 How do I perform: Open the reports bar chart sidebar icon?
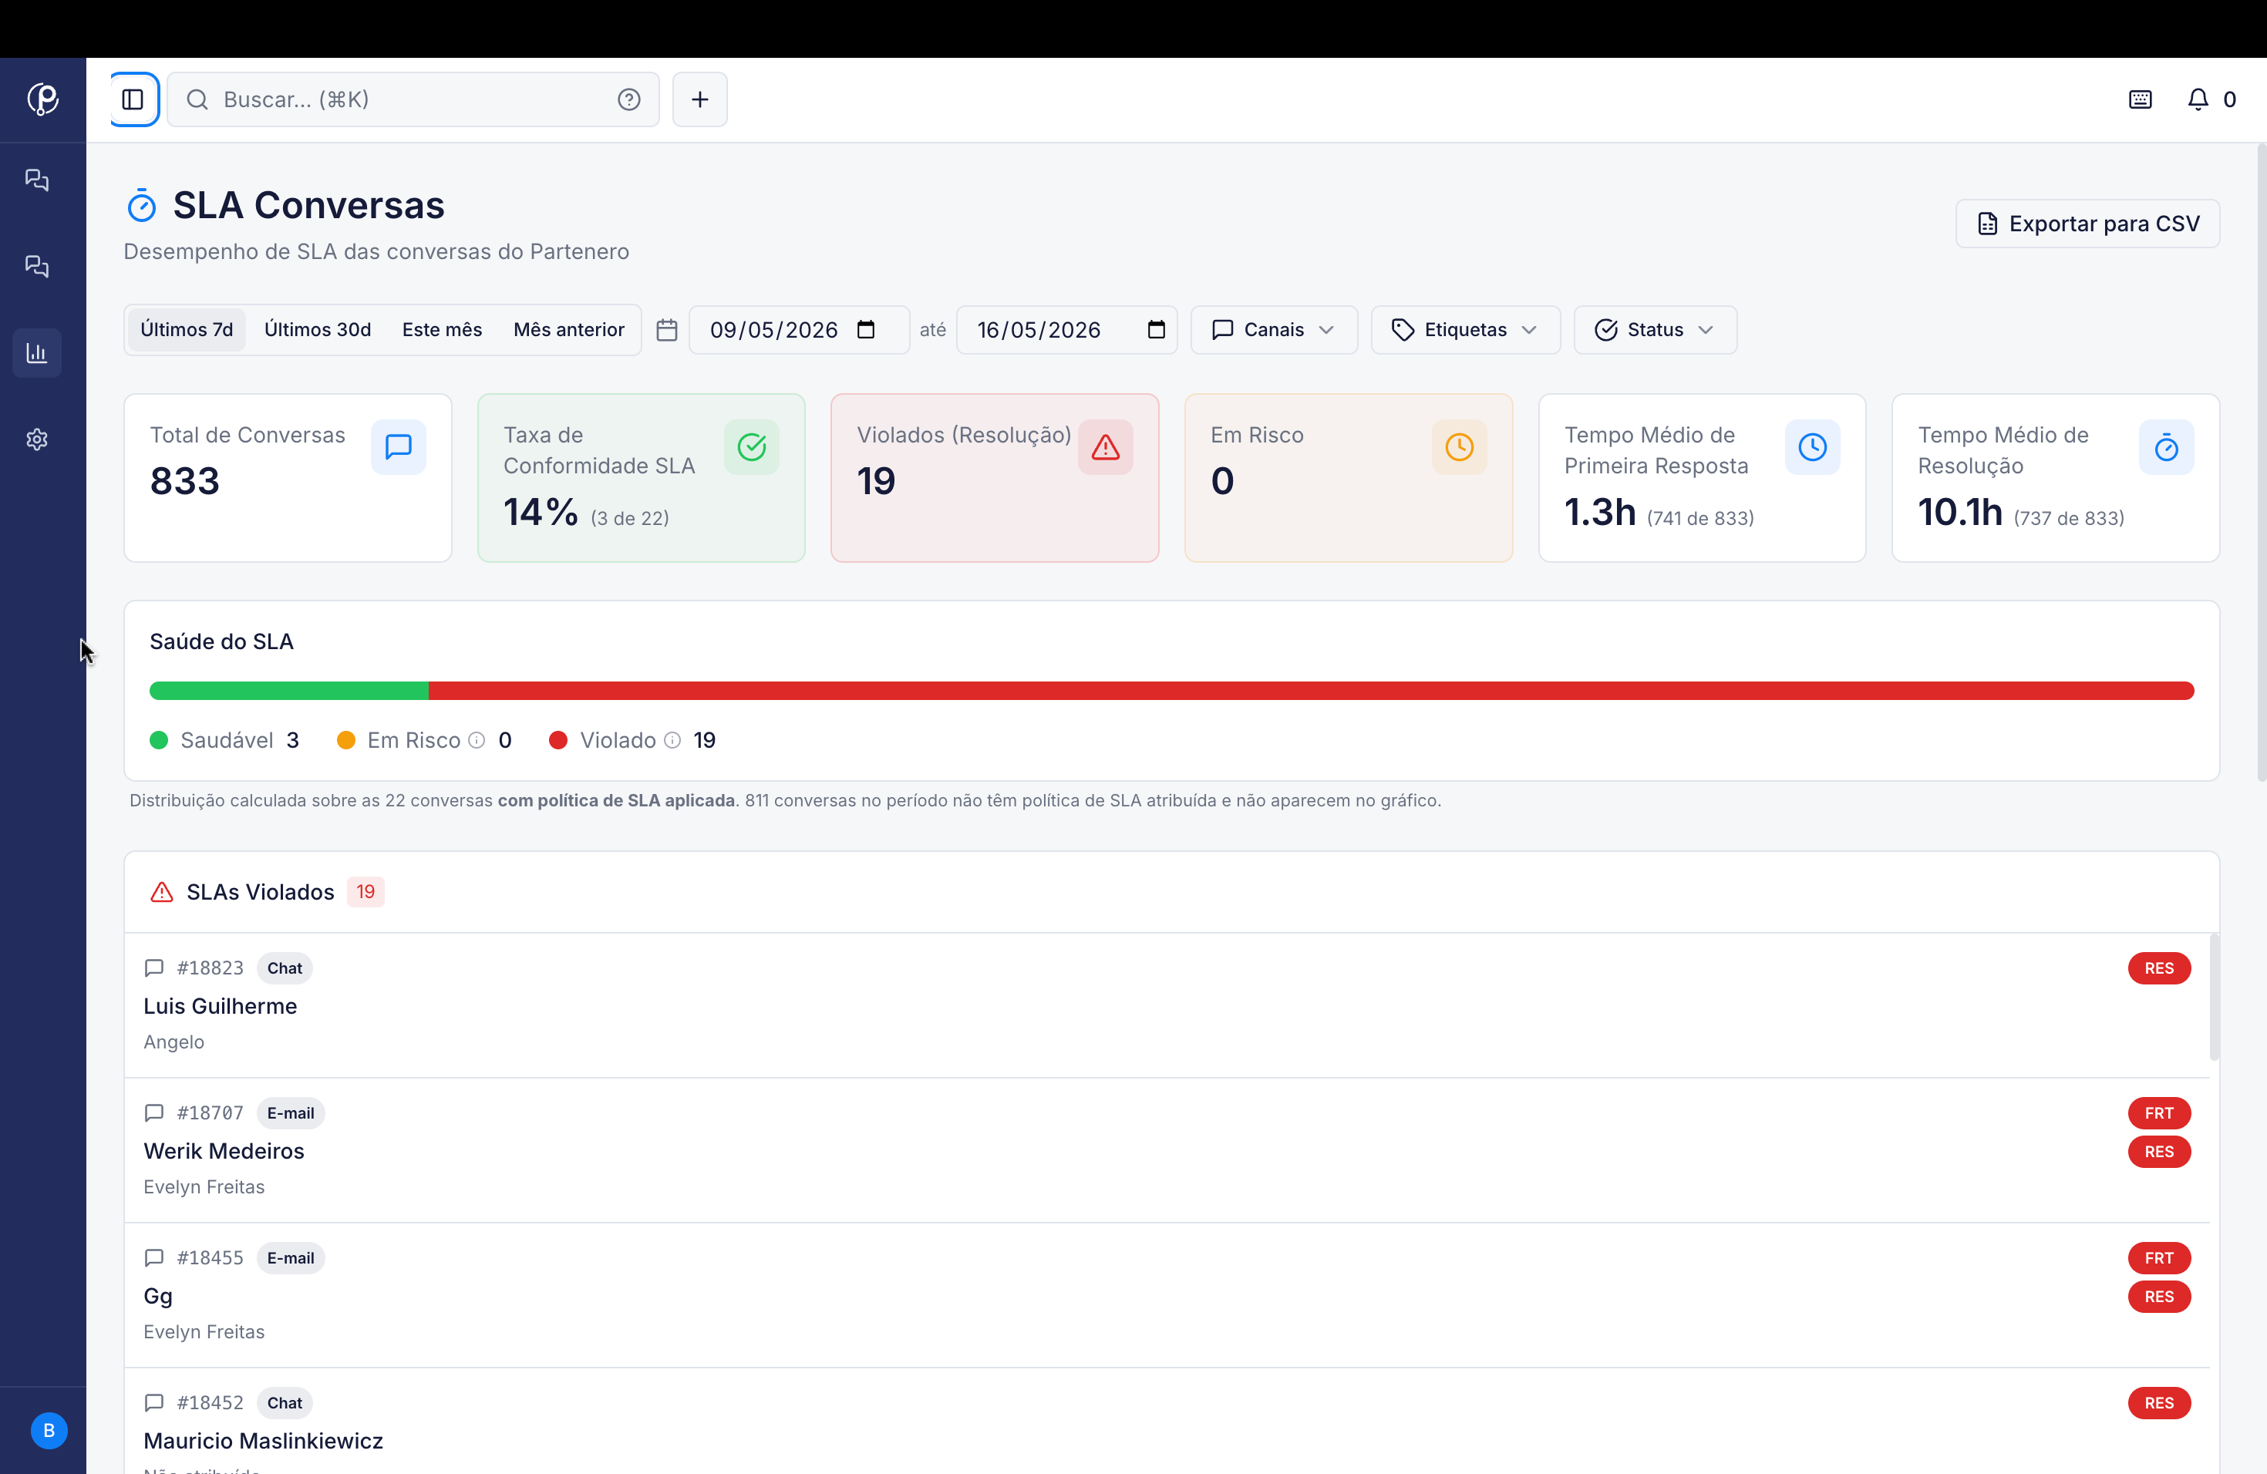tap(37, 353)
